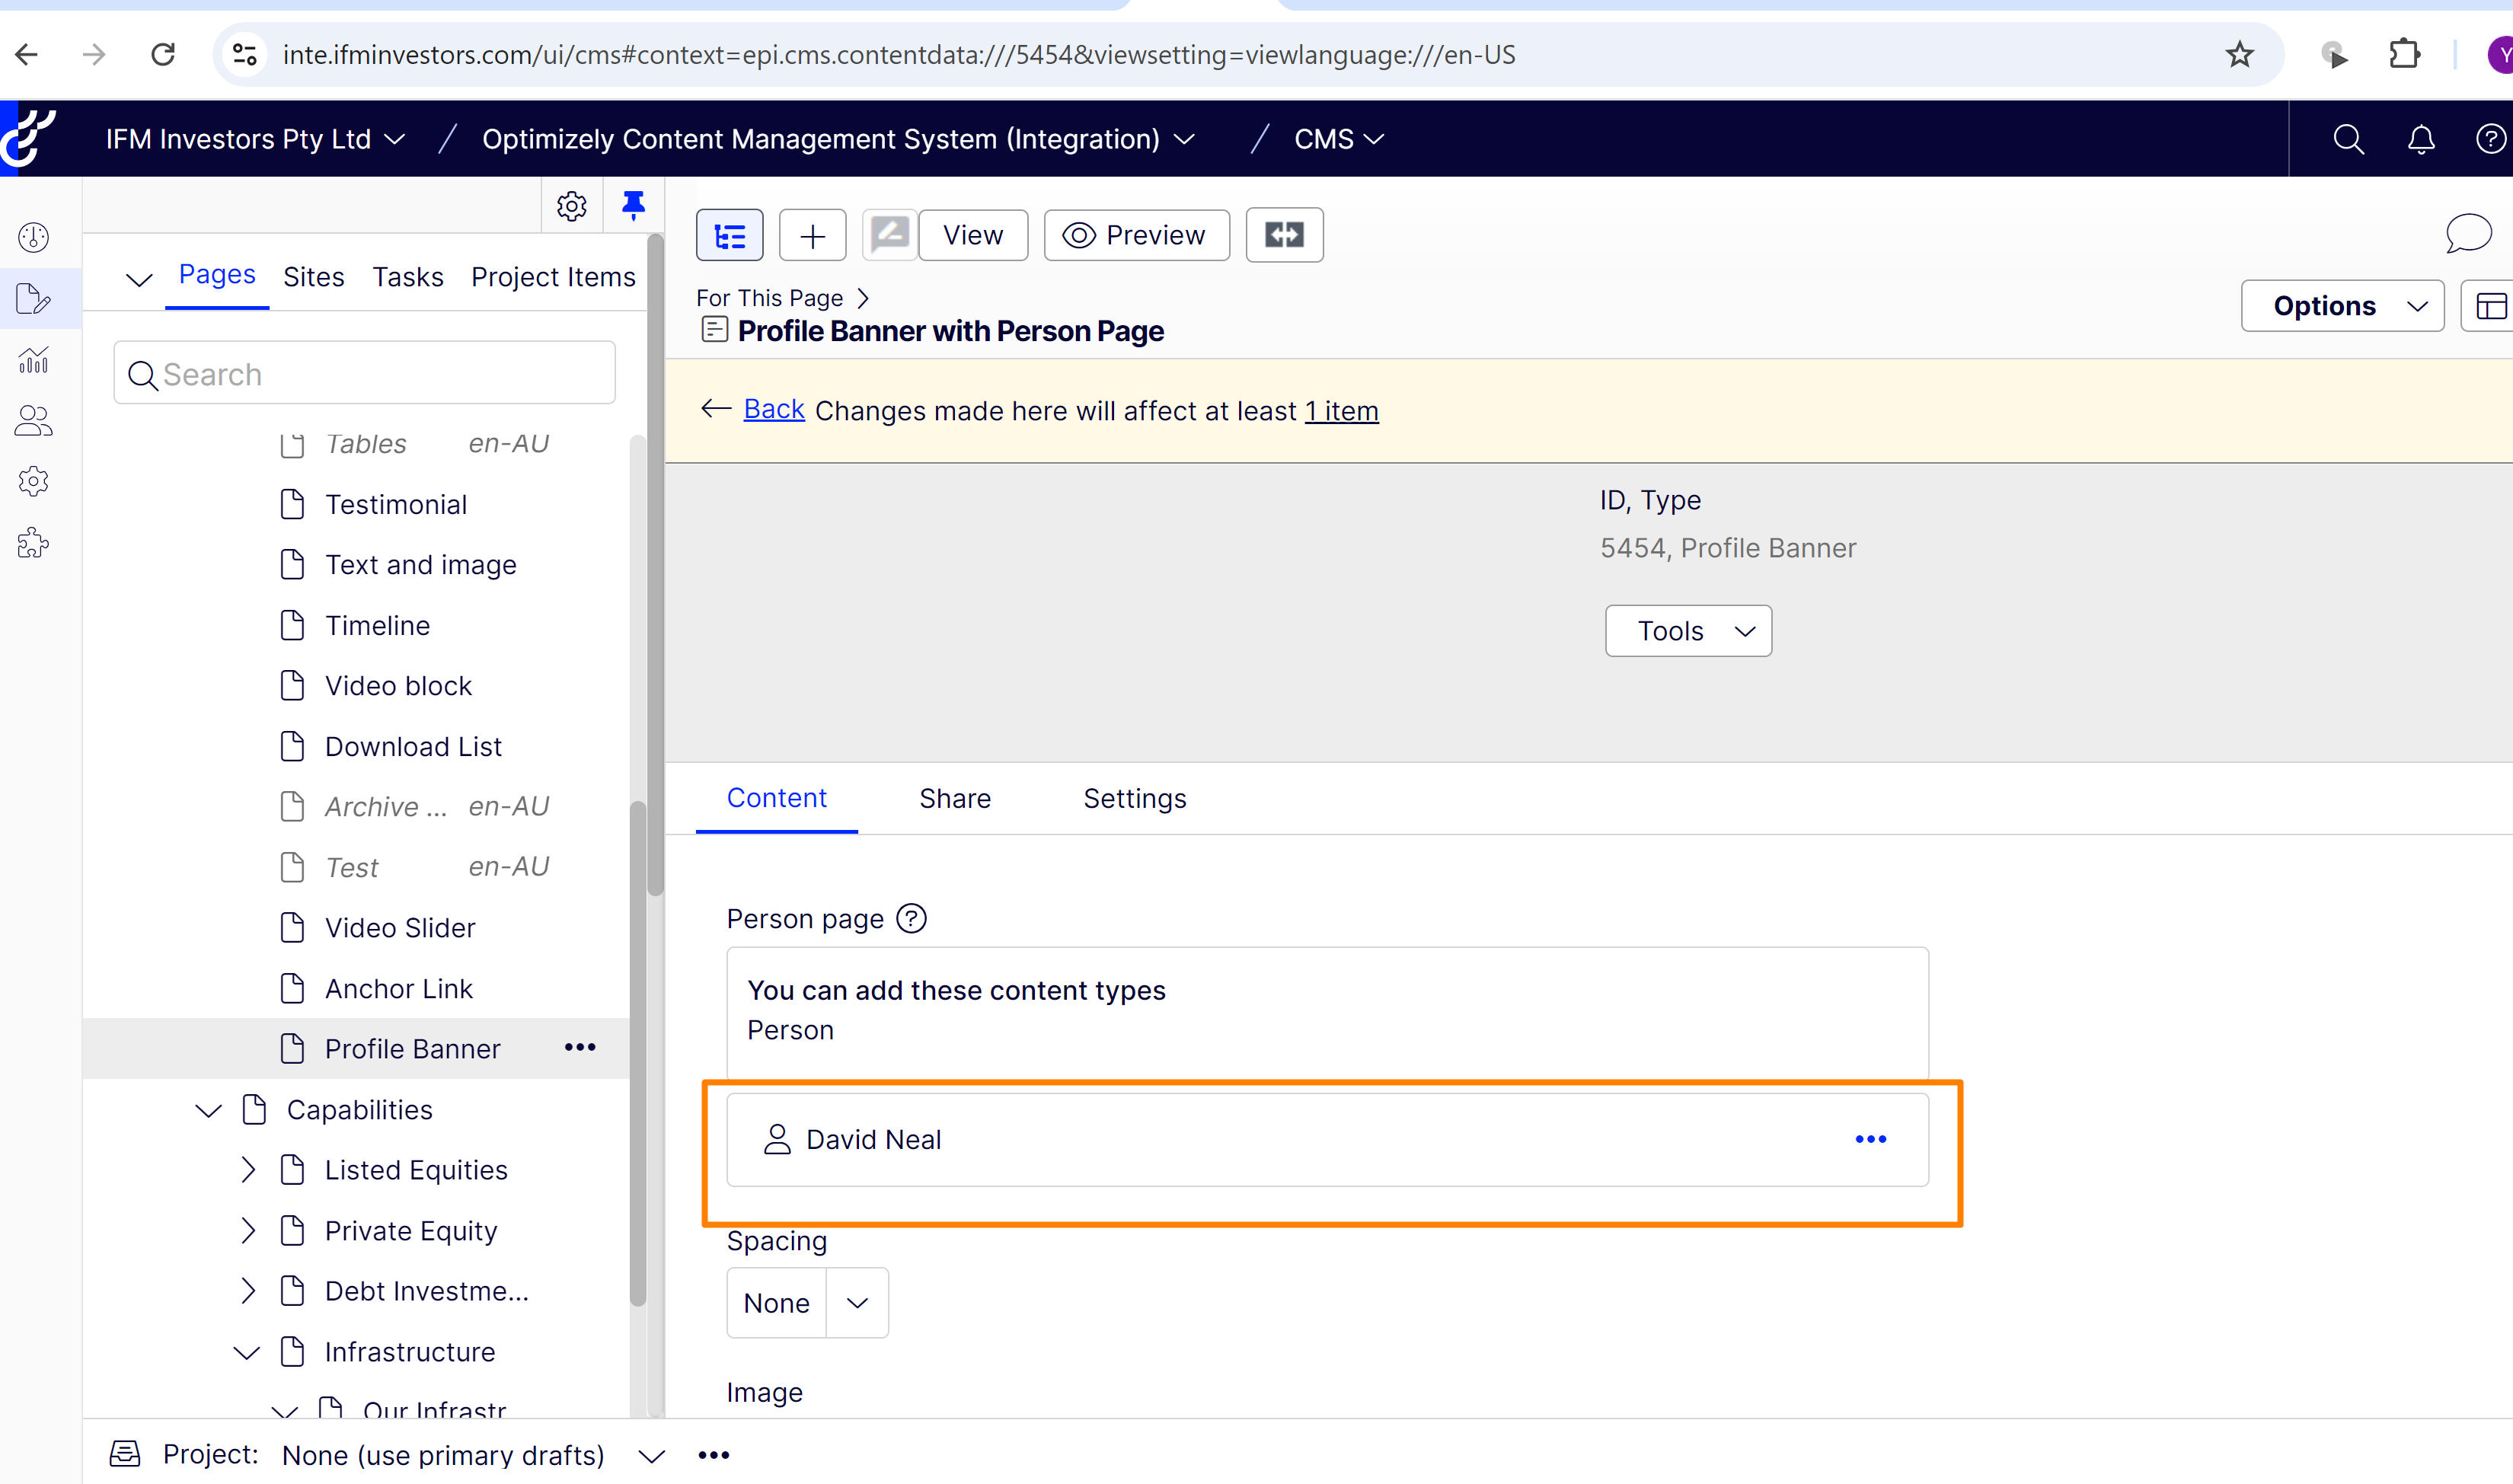Toggle the navigation tree pane button

729,236
